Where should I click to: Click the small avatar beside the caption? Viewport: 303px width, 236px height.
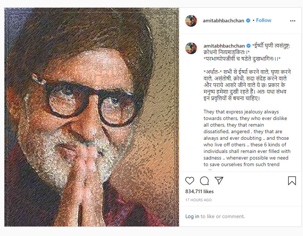click(191, 48)
